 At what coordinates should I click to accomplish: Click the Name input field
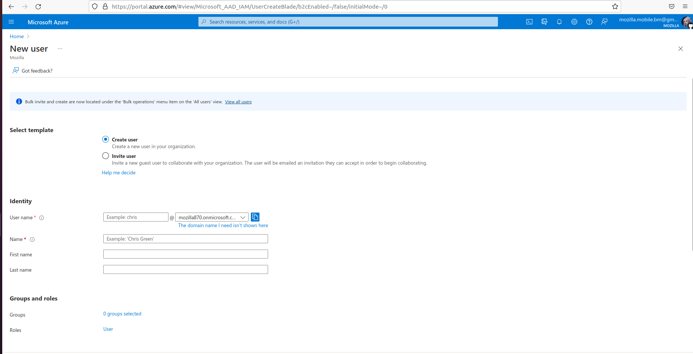[185, 239]
